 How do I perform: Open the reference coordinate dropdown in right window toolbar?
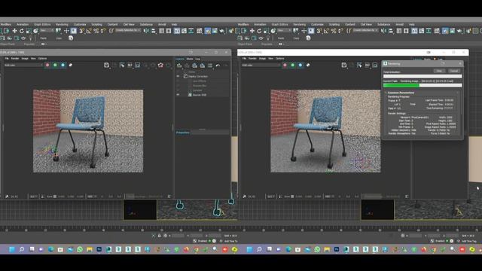285,31
